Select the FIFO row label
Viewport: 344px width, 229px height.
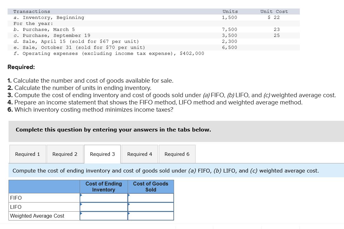[15, 198]
